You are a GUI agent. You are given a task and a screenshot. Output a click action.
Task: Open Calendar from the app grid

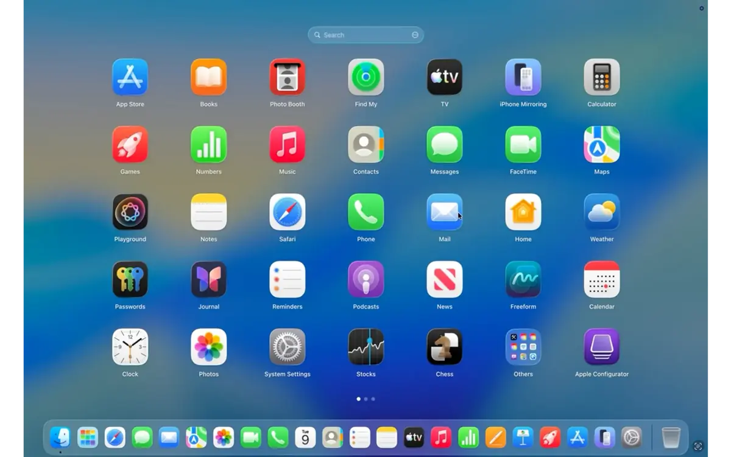601,280
